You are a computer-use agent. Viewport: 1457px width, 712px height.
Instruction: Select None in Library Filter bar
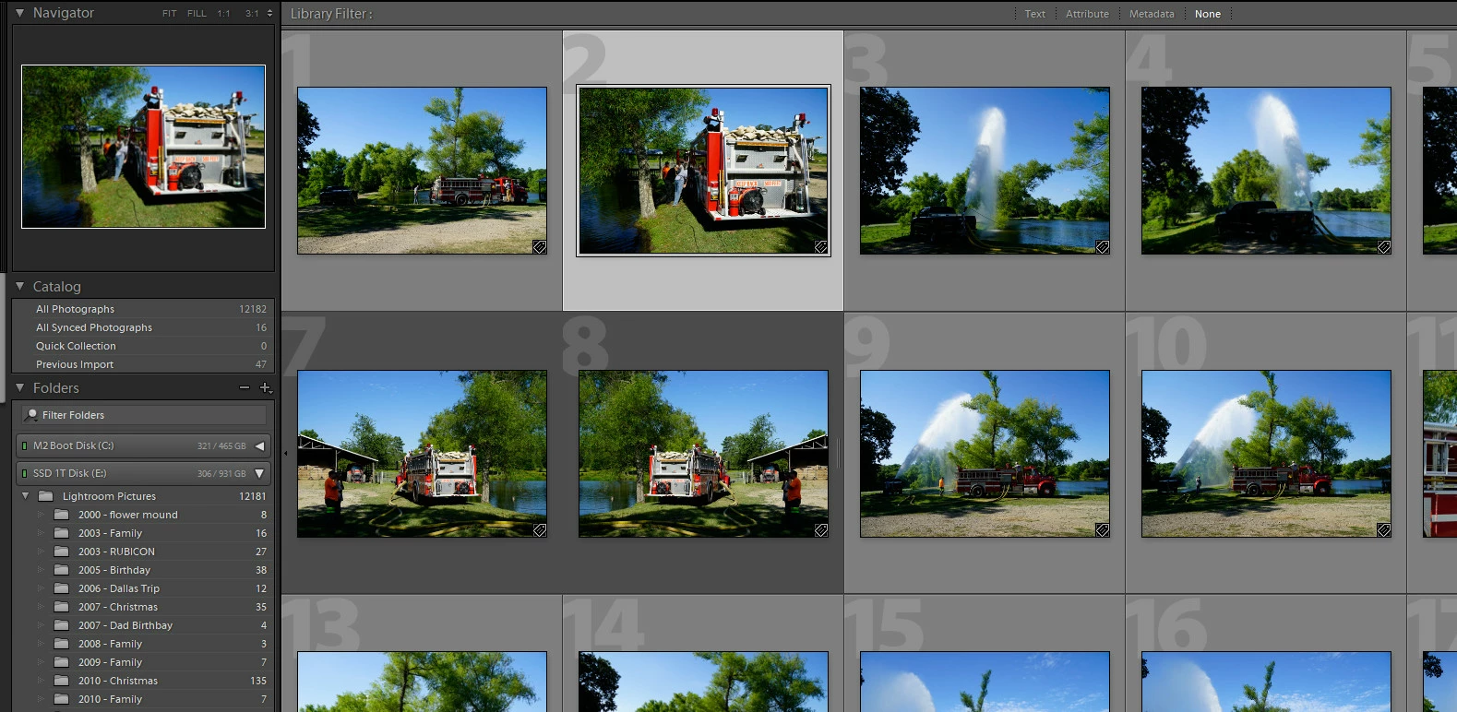pyautogui.click(x=1207, y=14)
